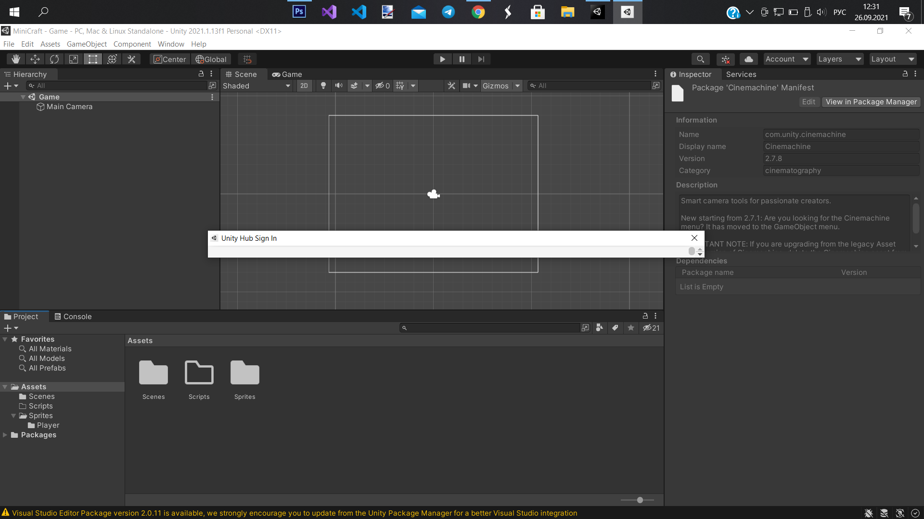This screenshot has height=519, width=924.
Task: Toggle scene effects layers icon
Action: pos(354,86)
